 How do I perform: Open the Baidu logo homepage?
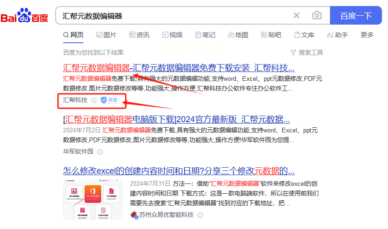24,16
